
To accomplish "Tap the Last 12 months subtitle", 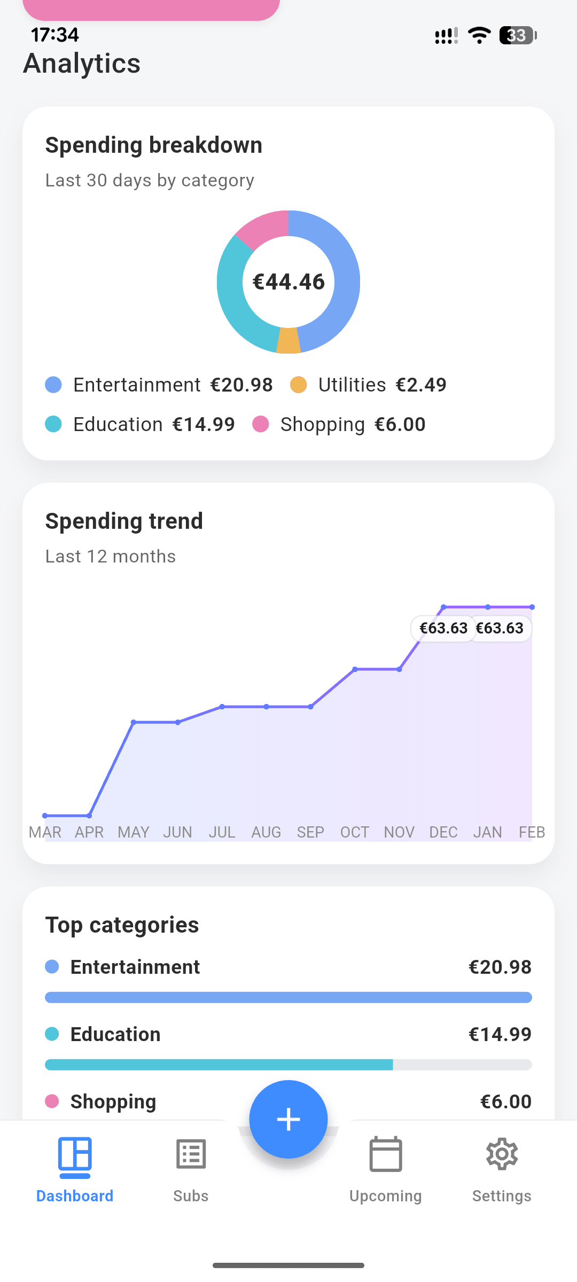I will 111,556.
